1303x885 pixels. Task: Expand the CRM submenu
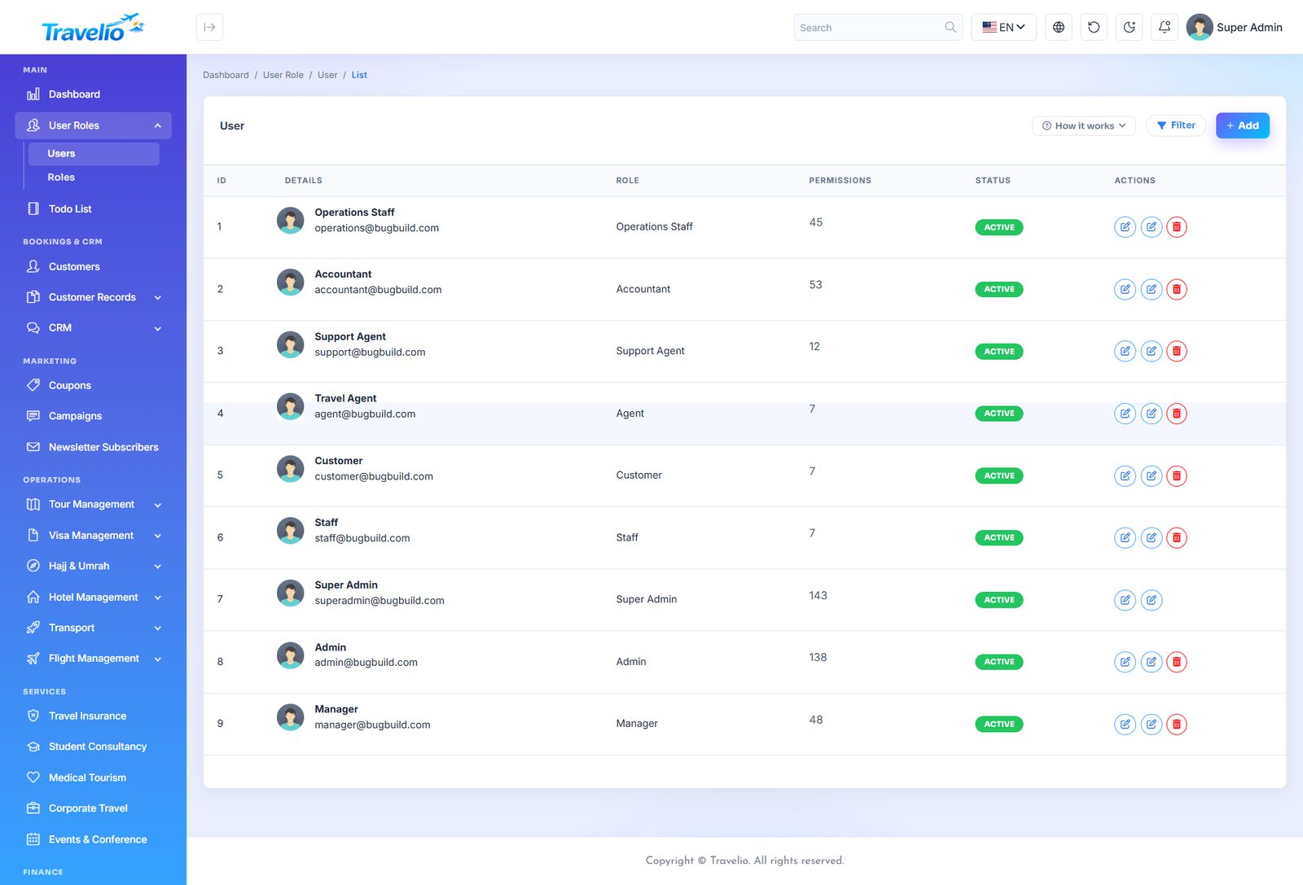pos(158,329)
